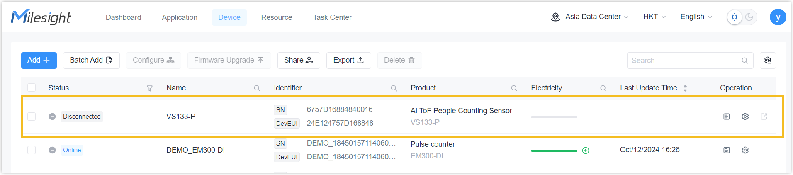Toggle the light/dark theme switch
The width and height of the screenshot is (793, 175).
pos(742,17)
